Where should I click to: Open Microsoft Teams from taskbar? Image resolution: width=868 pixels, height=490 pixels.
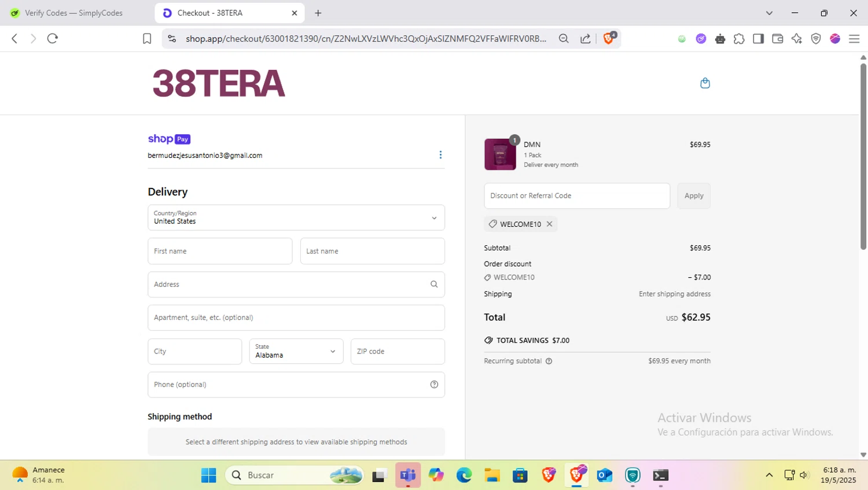click(408, 476)
